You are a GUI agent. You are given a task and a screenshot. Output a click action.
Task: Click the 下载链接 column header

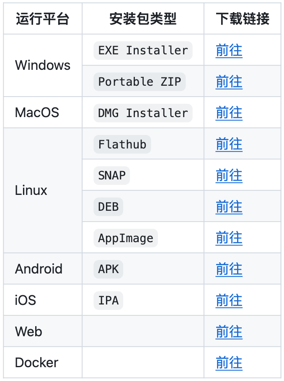click(243, 19)
